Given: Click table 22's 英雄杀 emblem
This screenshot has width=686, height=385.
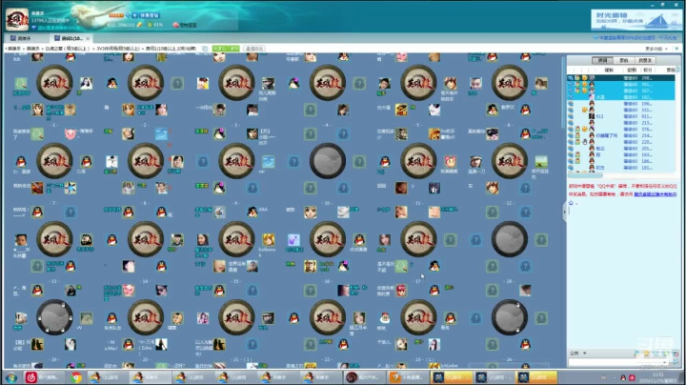Looking at the screenshot, I should 327,317.
